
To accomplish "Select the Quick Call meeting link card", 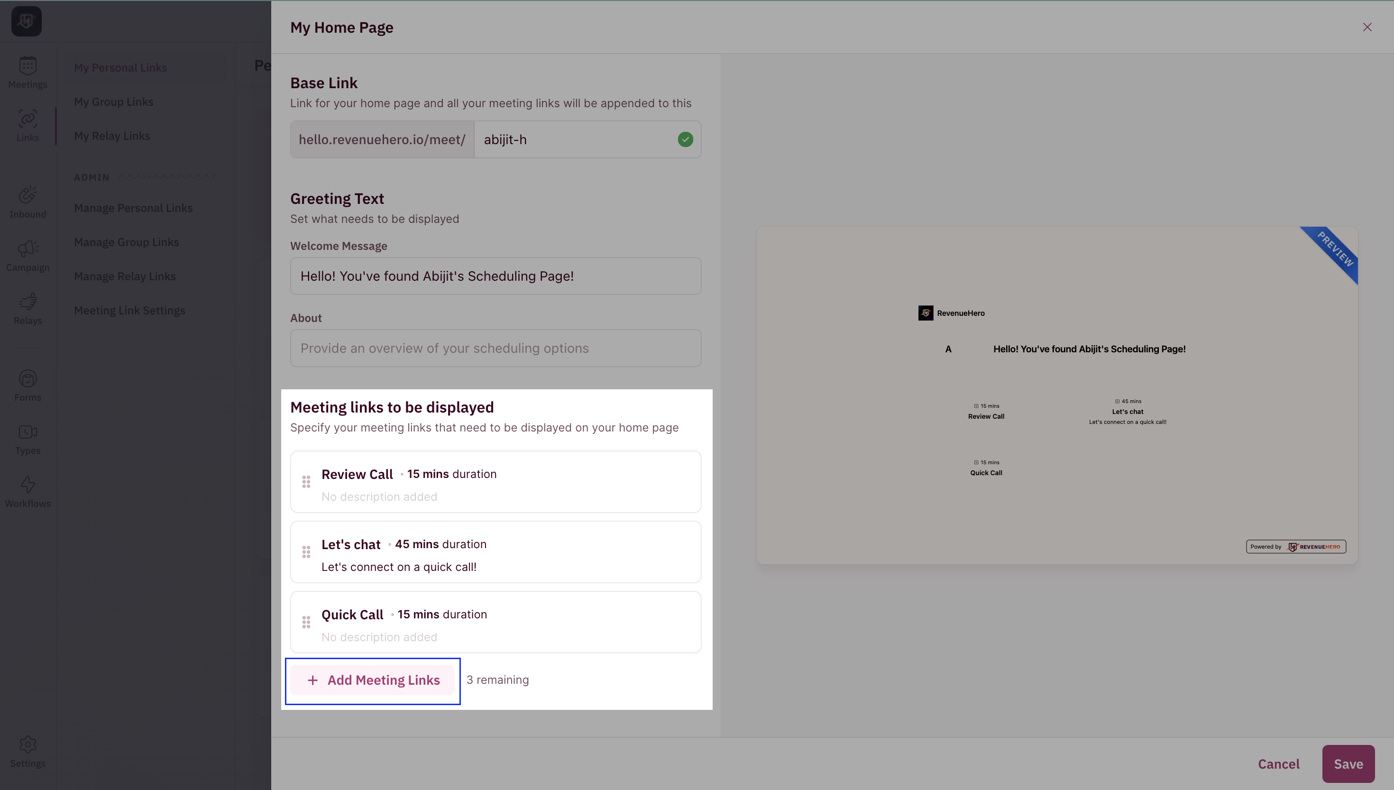I will pyautogui.click(x=495, y=622).
